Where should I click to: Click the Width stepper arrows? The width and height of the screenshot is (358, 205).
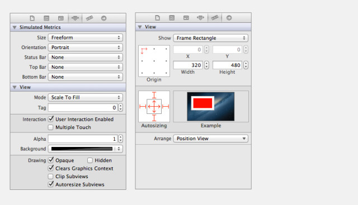(206, 65)
